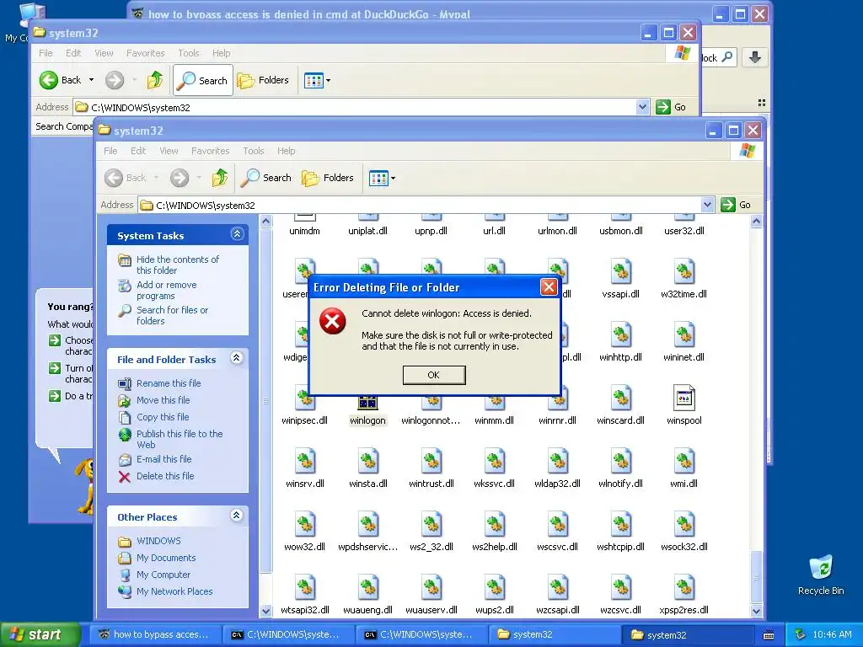
Task: Click OK in the error dialog
Action: click(x=434, y=375)
